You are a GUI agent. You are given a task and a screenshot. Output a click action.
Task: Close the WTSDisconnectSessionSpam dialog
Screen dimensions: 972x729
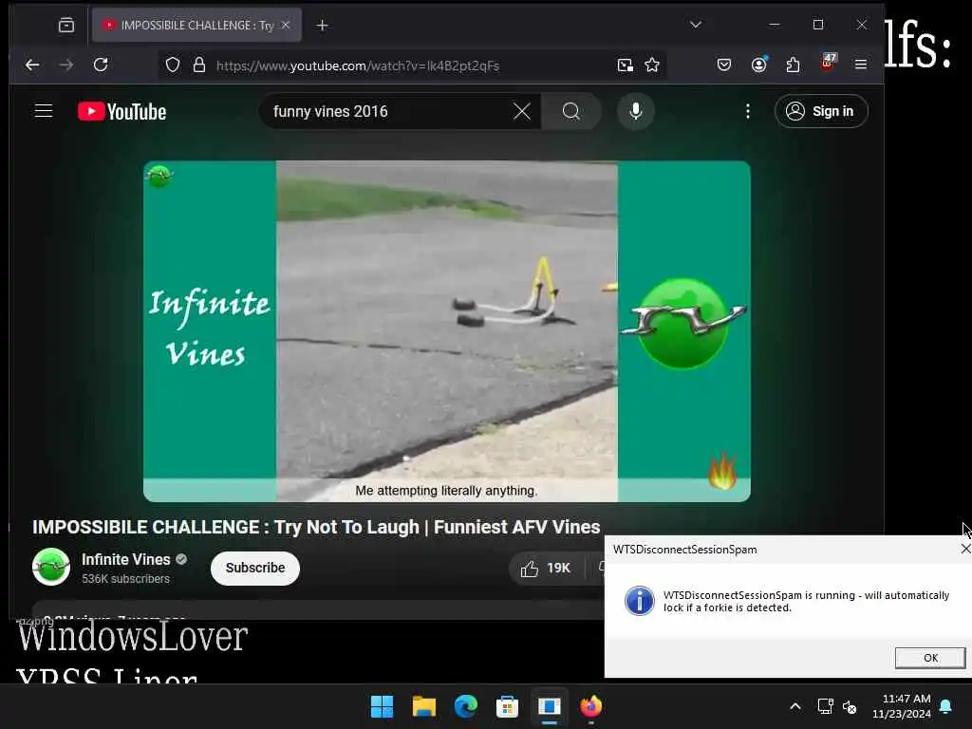pos(964,549)
